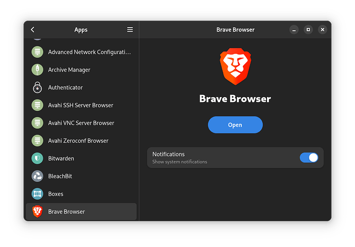Select Advanced Network Configurati... row text
This screenshot has height=247, width=355.
pyautogui.click(x=90, y=52)
